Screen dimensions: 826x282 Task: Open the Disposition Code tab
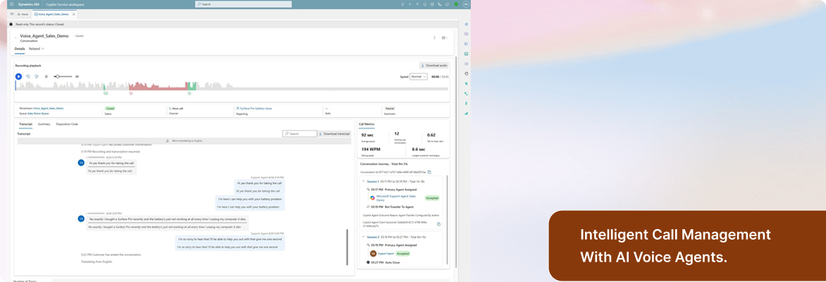[67, 124]
